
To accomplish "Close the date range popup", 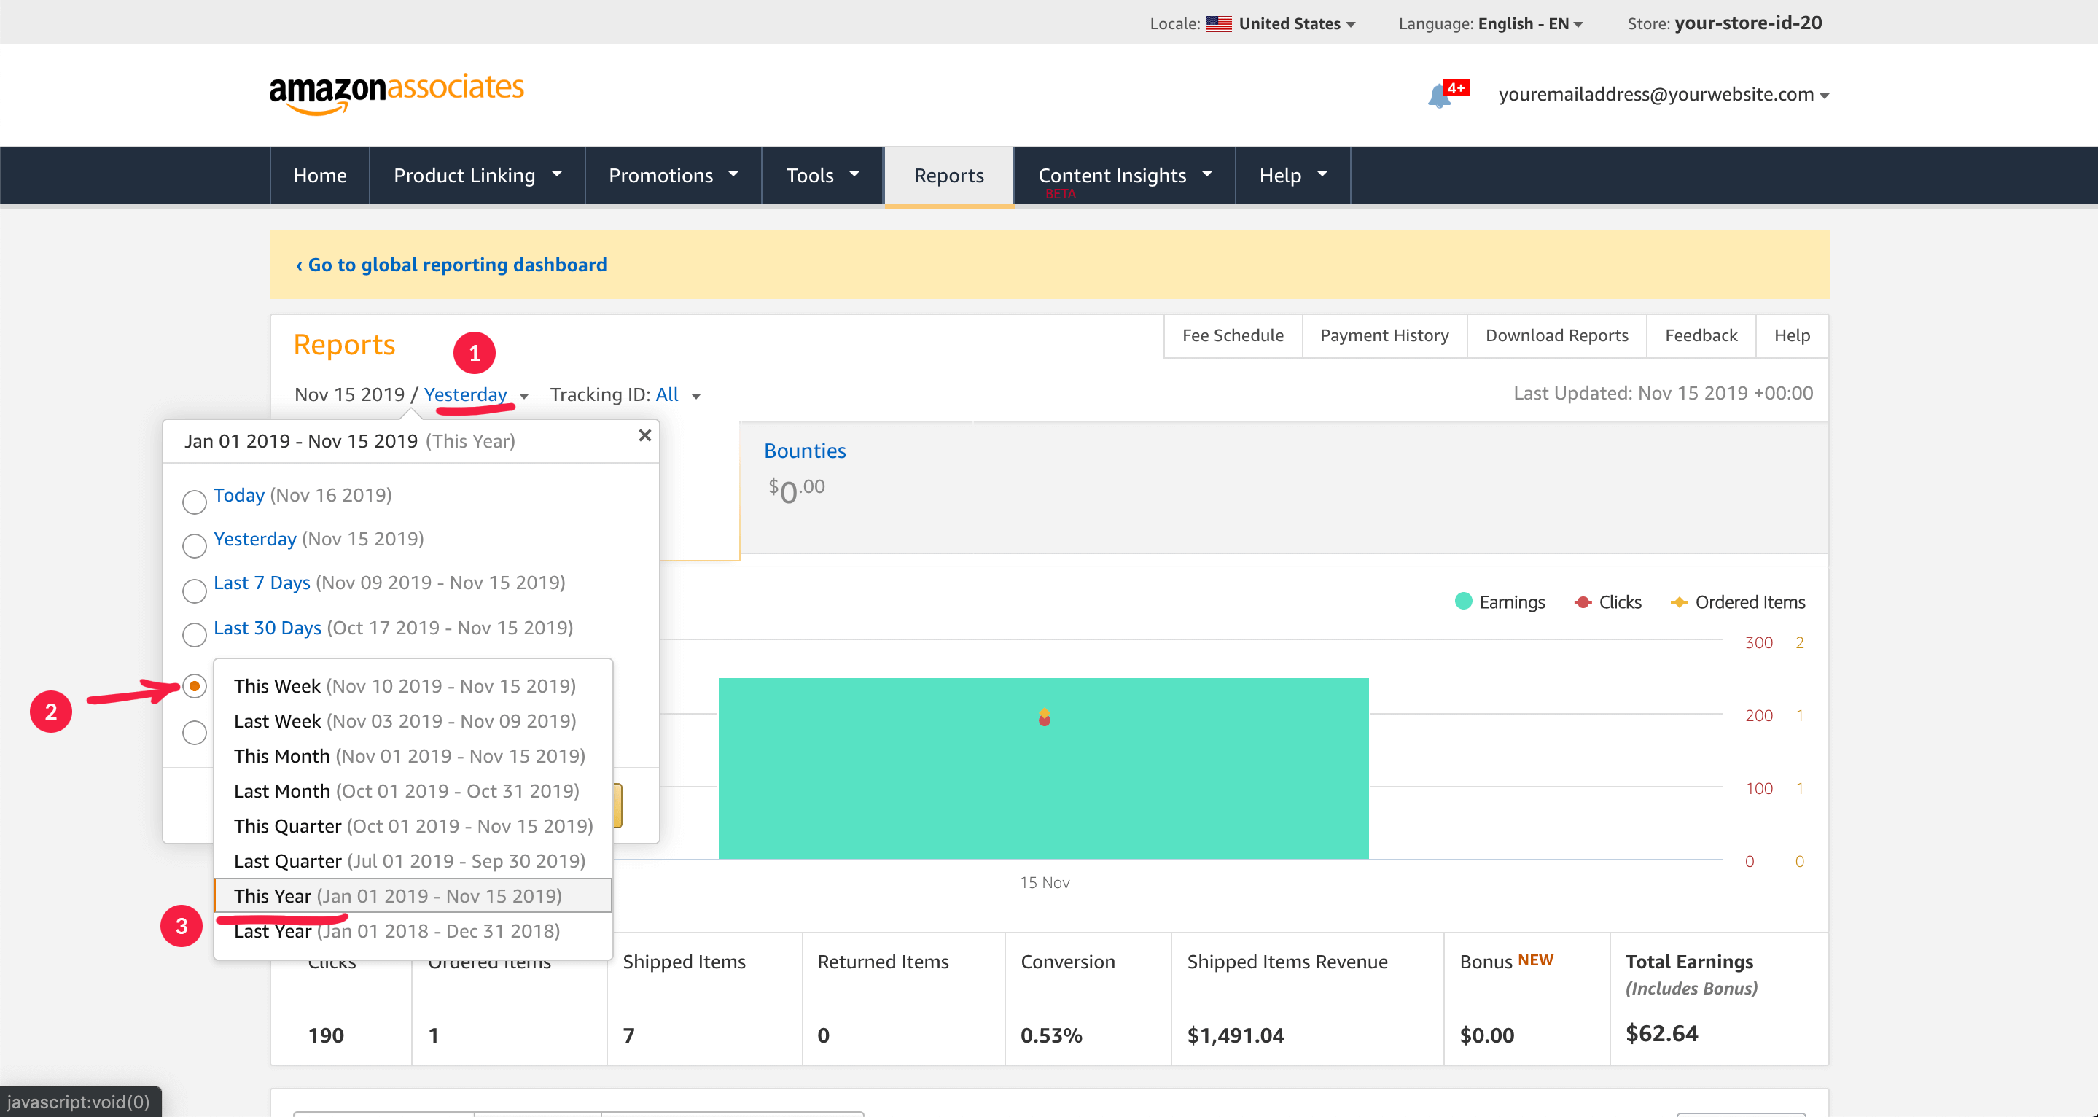I will click(644, 435).
